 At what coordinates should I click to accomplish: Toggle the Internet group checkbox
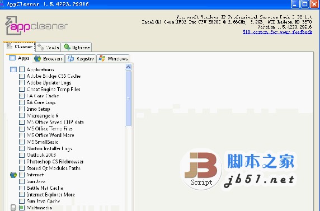tap(22, 175)
